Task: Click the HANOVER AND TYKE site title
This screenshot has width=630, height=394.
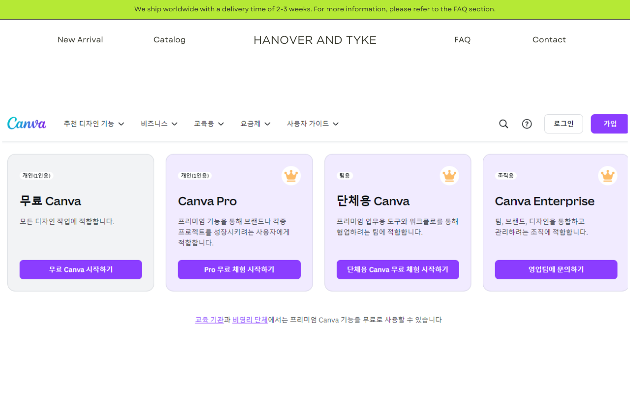Action: pos(315,40)
